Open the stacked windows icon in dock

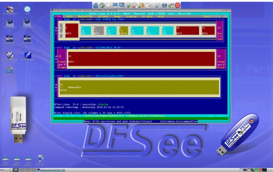[109, 5]
